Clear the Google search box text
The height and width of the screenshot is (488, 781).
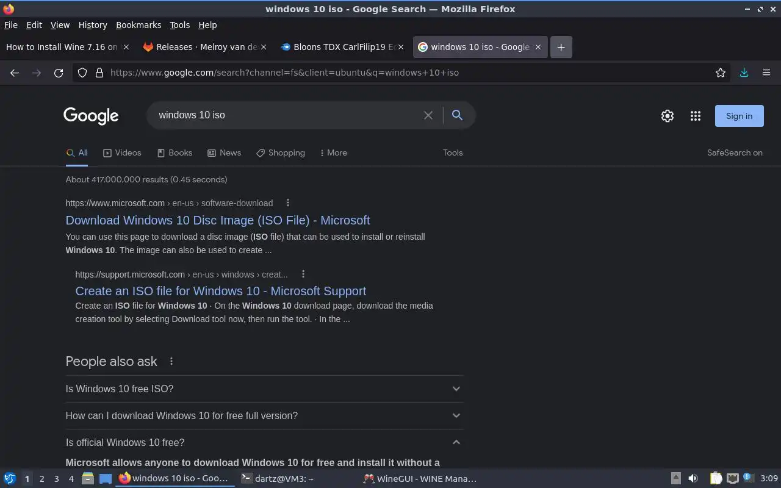[x=428, y=115]
